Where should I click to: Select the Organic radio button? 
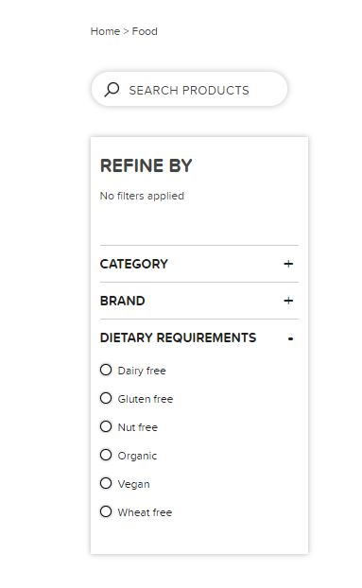[x=106, y=455]
